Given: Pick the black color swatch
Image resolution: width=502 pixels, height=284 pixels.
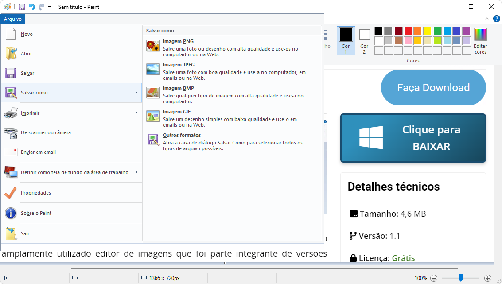Looking at the screenshot, I should click(x=379, y=31).
